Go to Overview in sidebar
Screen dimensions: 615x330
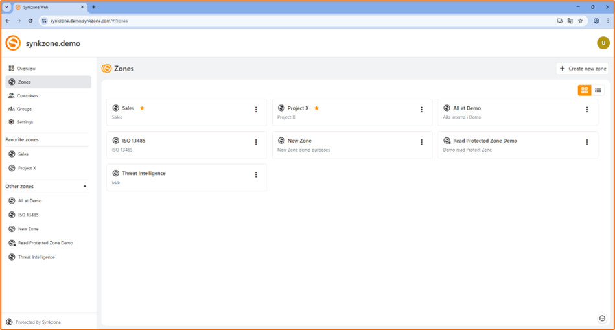(x=26, y=69)
